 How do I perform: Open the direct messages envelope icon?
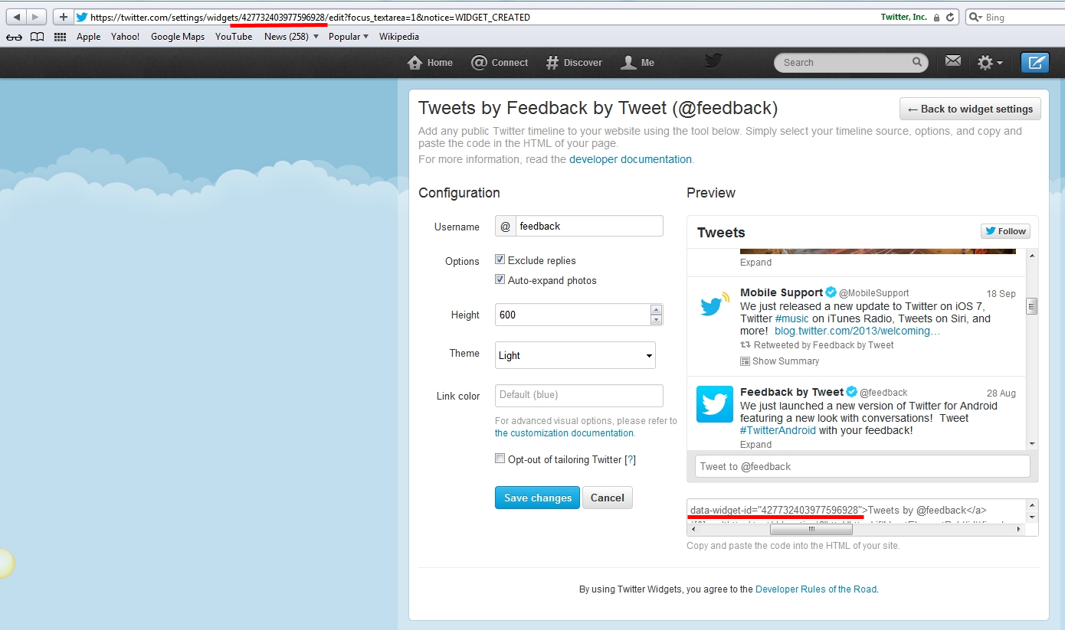952,61
